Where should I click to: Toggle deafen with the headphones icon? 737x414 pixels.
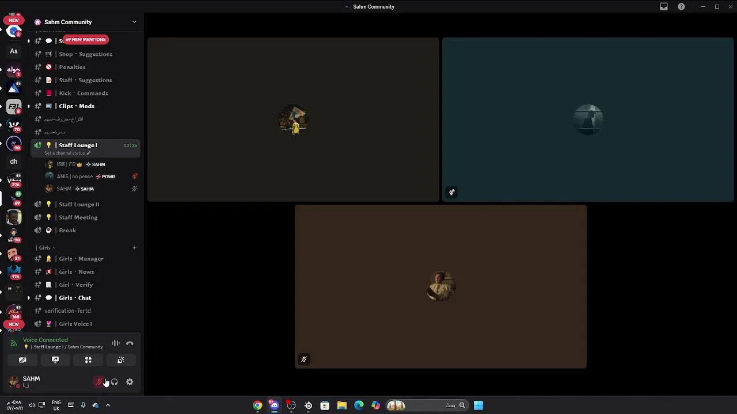[114, 382]
